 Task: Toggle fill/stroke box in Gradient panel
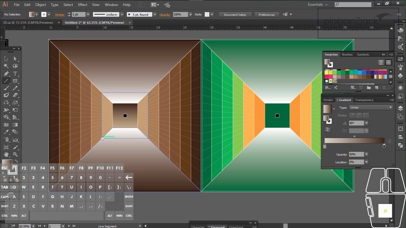click(328, 119)
